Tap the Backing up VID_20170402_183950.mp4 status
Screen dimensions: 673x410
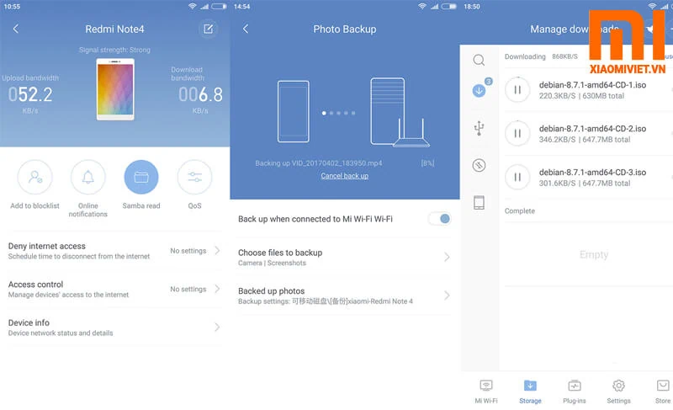(x=319, y=163)
